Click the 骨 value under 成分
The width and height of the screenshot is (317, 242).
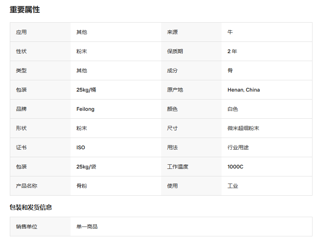pyautogui.click(x=229, y=70)
